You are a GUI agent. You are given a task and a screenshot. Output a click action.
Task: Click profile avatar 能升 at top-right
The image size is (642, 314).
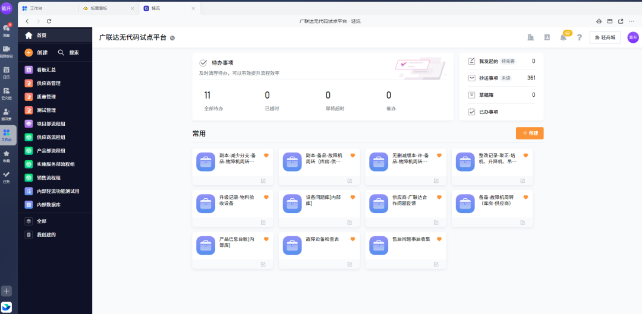(633, 37)
